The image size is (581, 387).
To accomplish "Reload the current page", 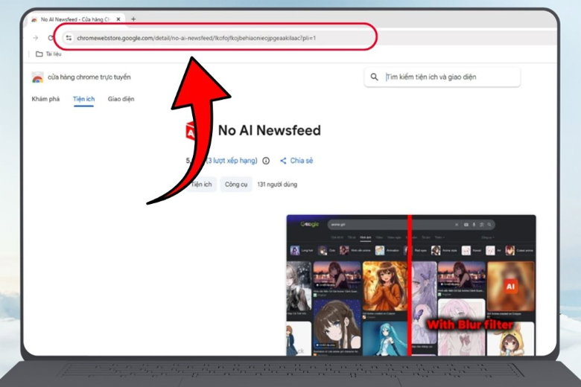I will click(51, 38).
